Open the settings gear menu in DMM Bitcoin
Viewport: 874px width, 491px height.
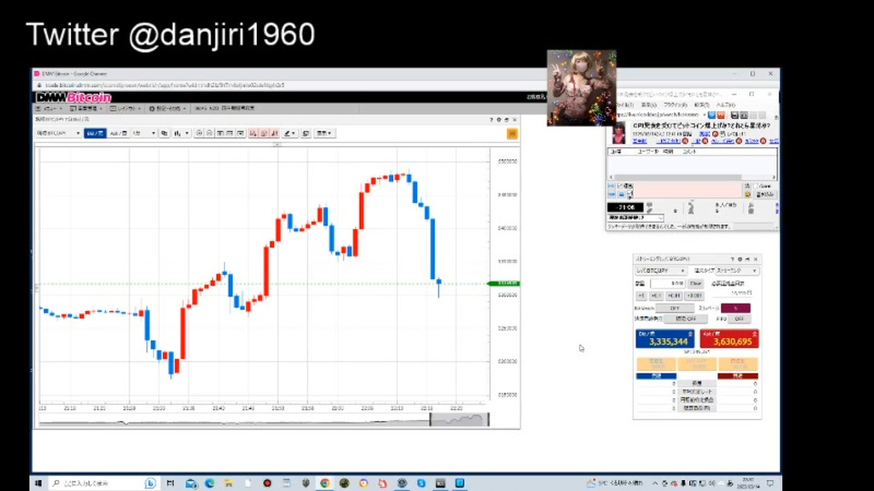click(168, 108)
